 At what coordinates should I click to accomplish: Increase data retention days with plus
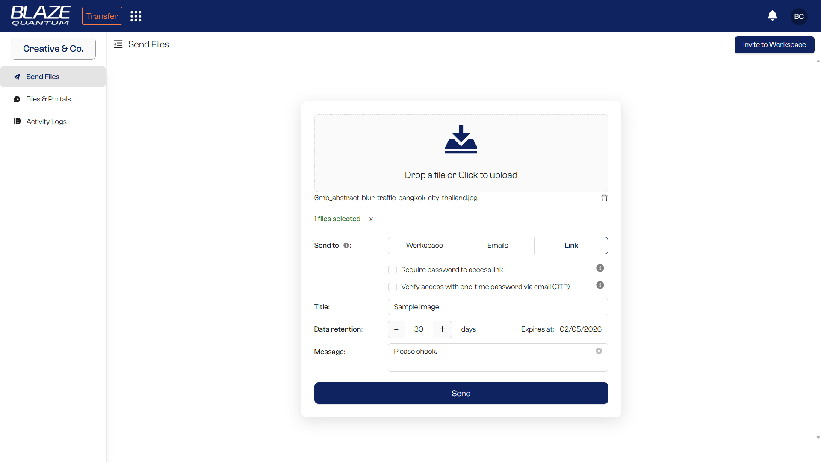pos(442,329)
